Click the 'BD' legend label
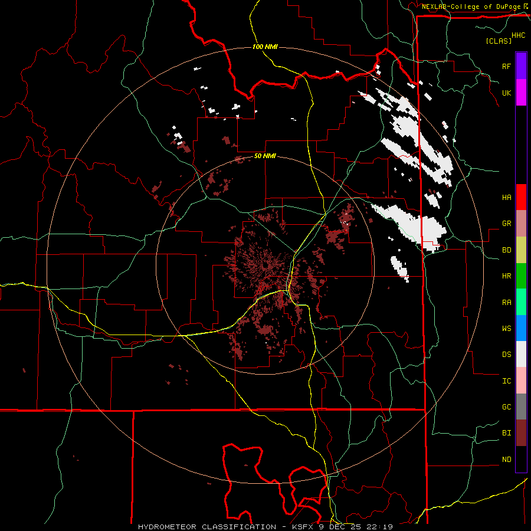The width and height of the screenshot is (531, 531). pos(506,250)
